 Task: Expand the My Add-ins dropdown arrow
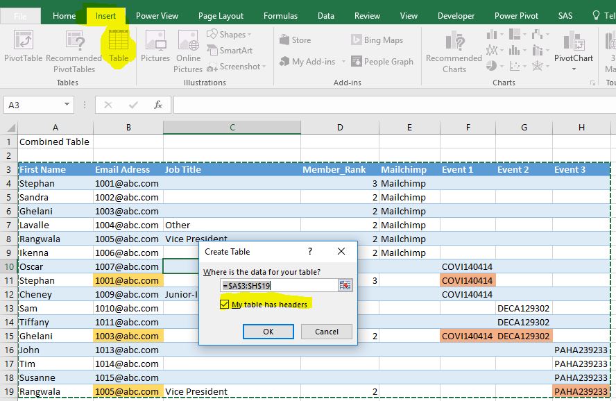[x=343, y=62]
